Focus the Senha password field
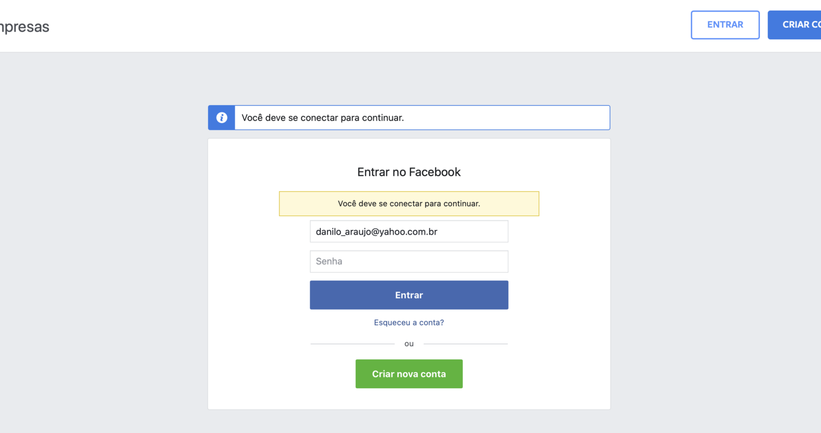This screenshot has height=433, width=821. pyautogui.click(x=409, y=261)
